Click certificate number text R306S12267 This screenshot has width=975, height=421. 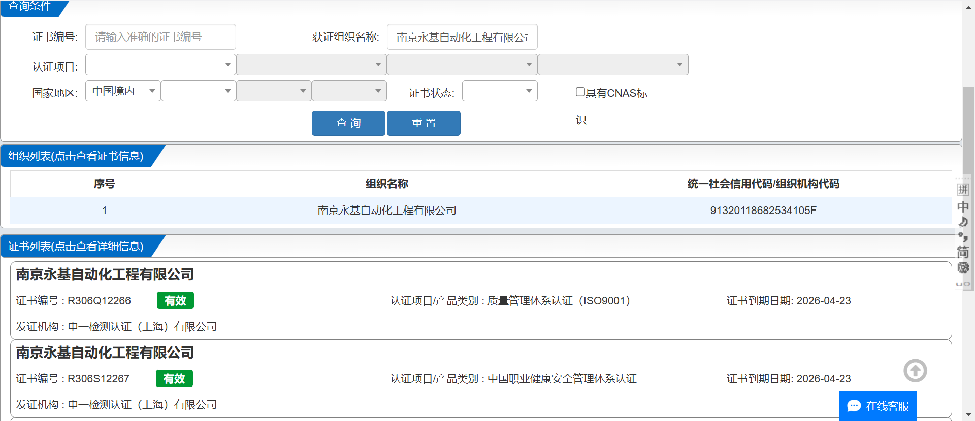click(x=99, y=379)
